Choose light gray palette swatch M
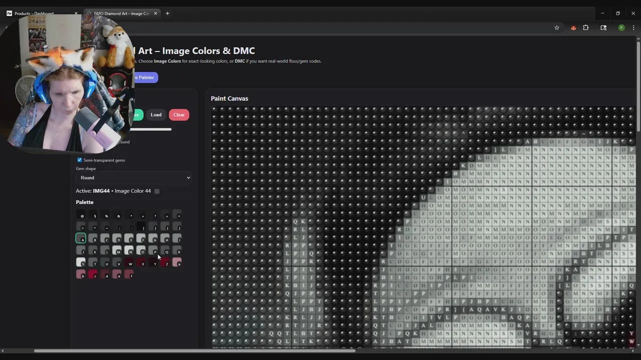 coord(117,250)
